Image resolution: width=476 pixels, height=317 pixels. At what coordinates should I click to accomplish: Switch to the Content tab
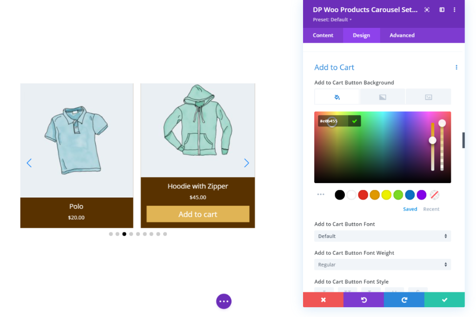pos(323,35)
